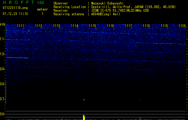Click the name Masayuki Kobayashi
Screen dimensions: 188x120
(x=107, y=3)
